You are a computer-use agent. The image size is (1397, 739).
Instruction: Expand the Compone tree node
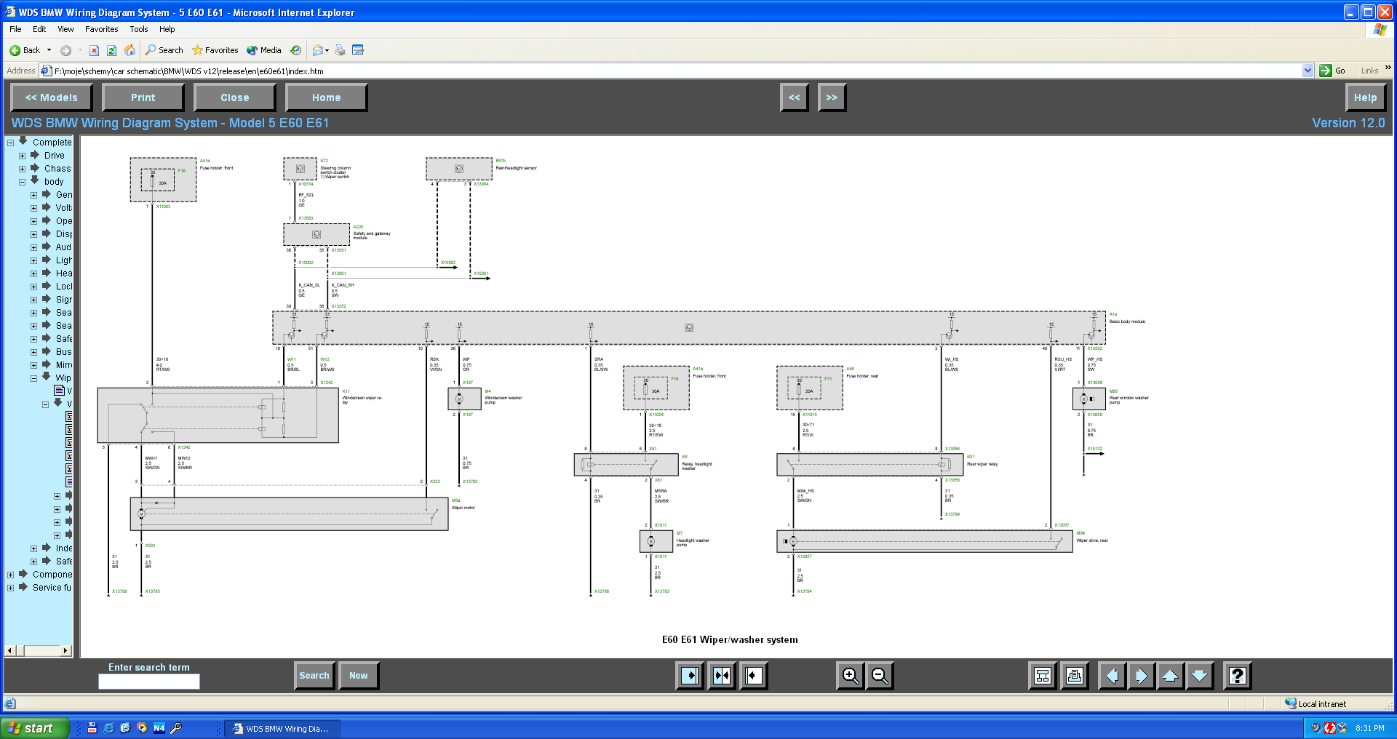point(11,575)
